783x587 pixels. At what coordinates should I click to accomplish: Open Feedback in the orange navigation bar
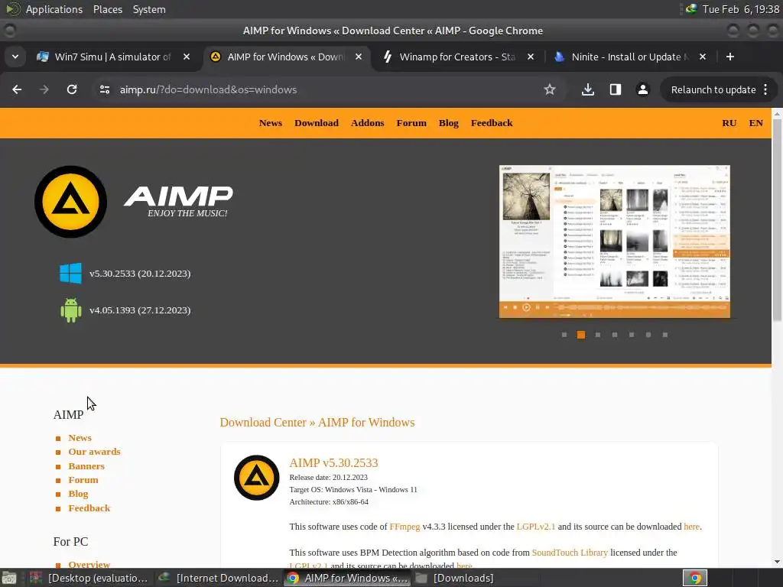[x=492, y=123]
